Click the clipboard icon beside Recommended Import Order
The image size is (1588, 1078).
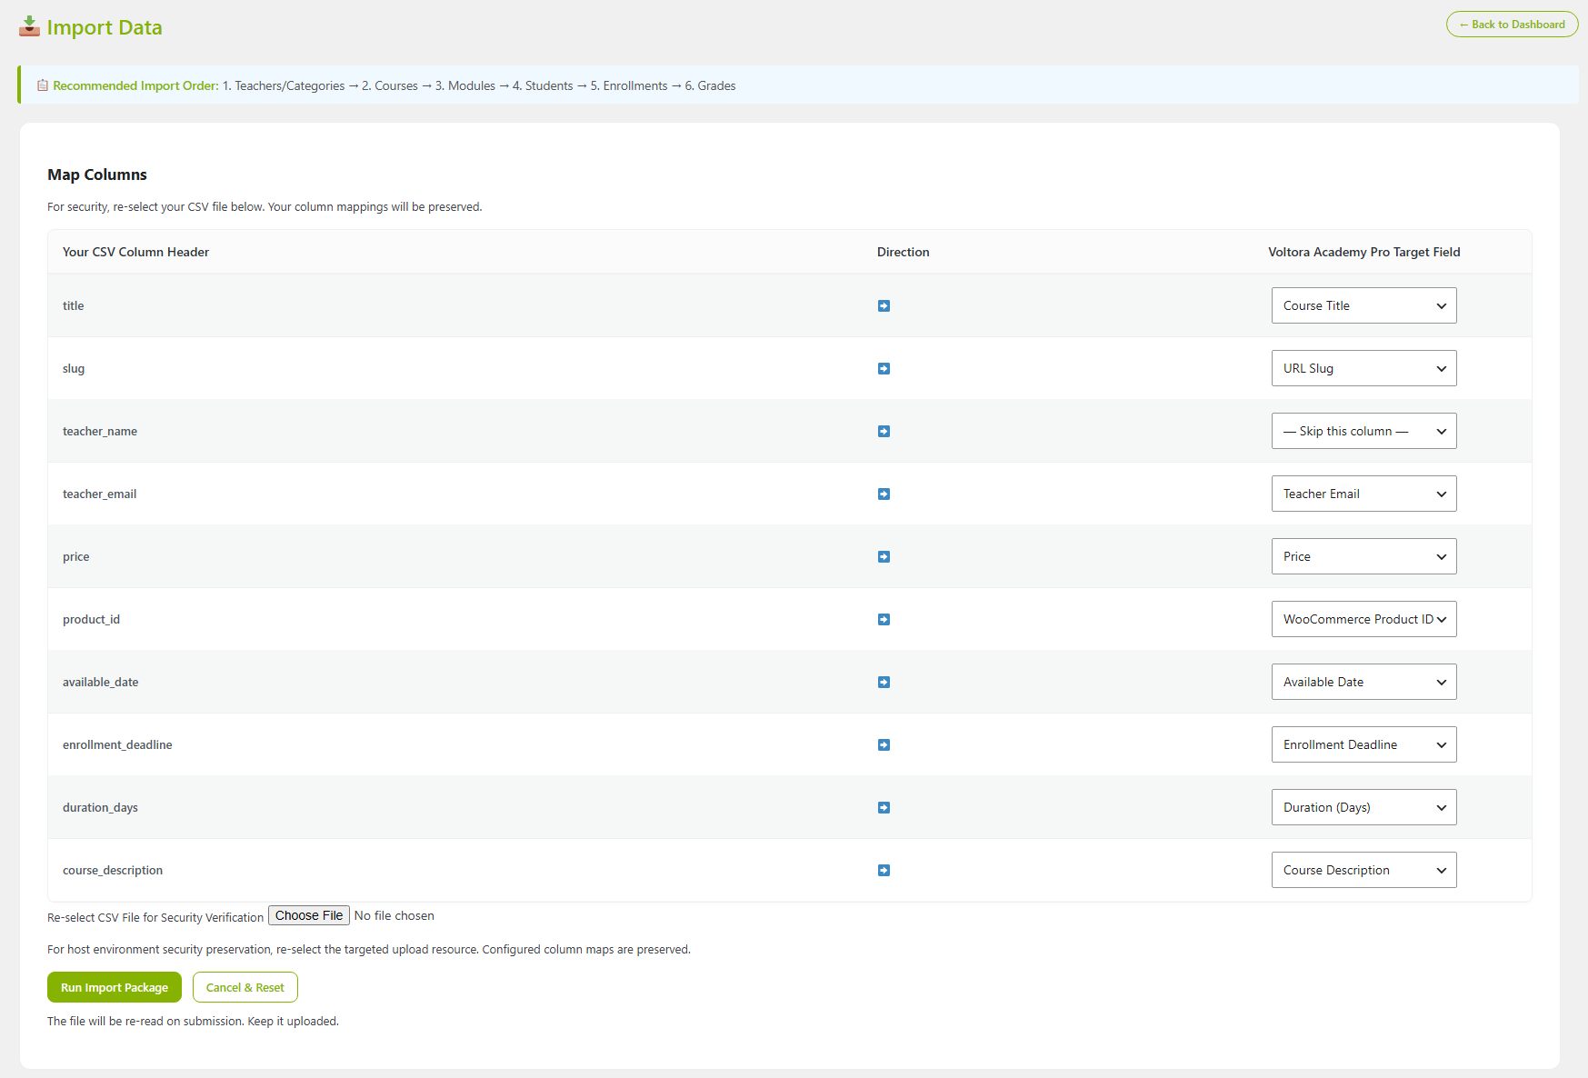tap(43, 85)
